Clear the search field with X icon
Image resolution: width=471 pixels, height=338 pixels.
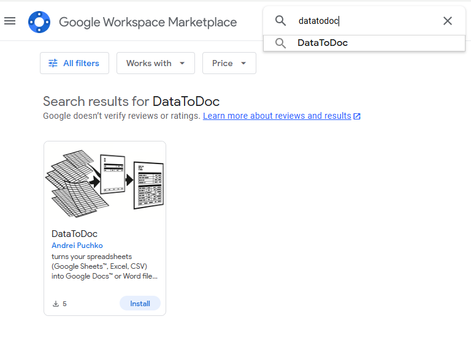click(x=448, y=21)
